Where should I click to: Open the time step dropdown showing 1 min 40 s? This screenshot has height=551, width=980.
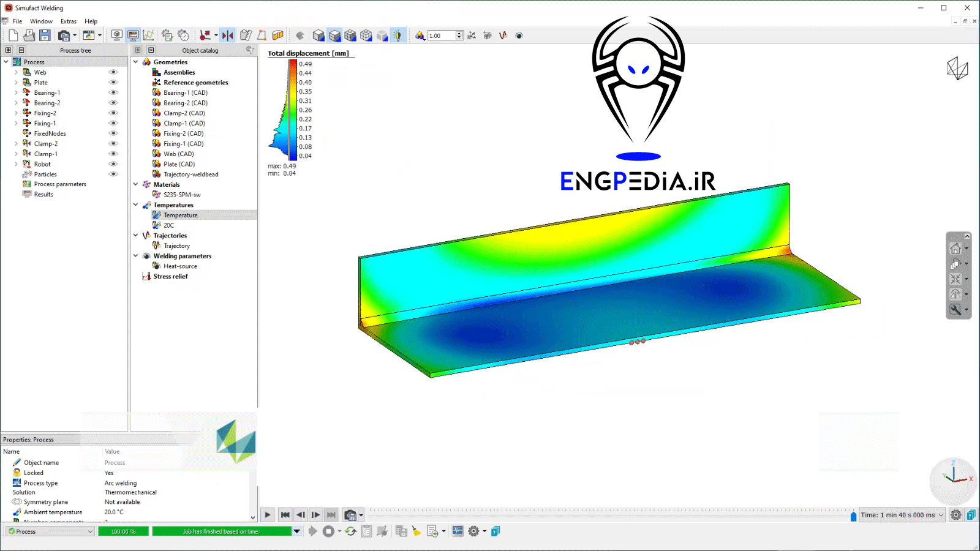[902, 515]
